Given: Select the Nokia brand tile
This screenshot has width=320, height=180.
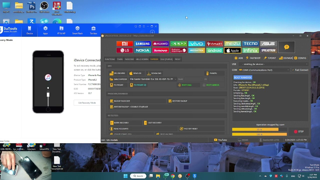Looking at the screenshot, I should 142,50.
